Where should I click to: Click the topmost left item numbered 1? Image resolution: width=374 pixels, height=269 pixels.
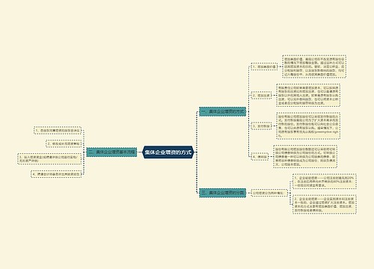58,130
